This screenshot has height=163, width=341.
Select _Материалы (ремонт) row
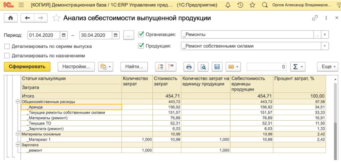tap(71, 118)
